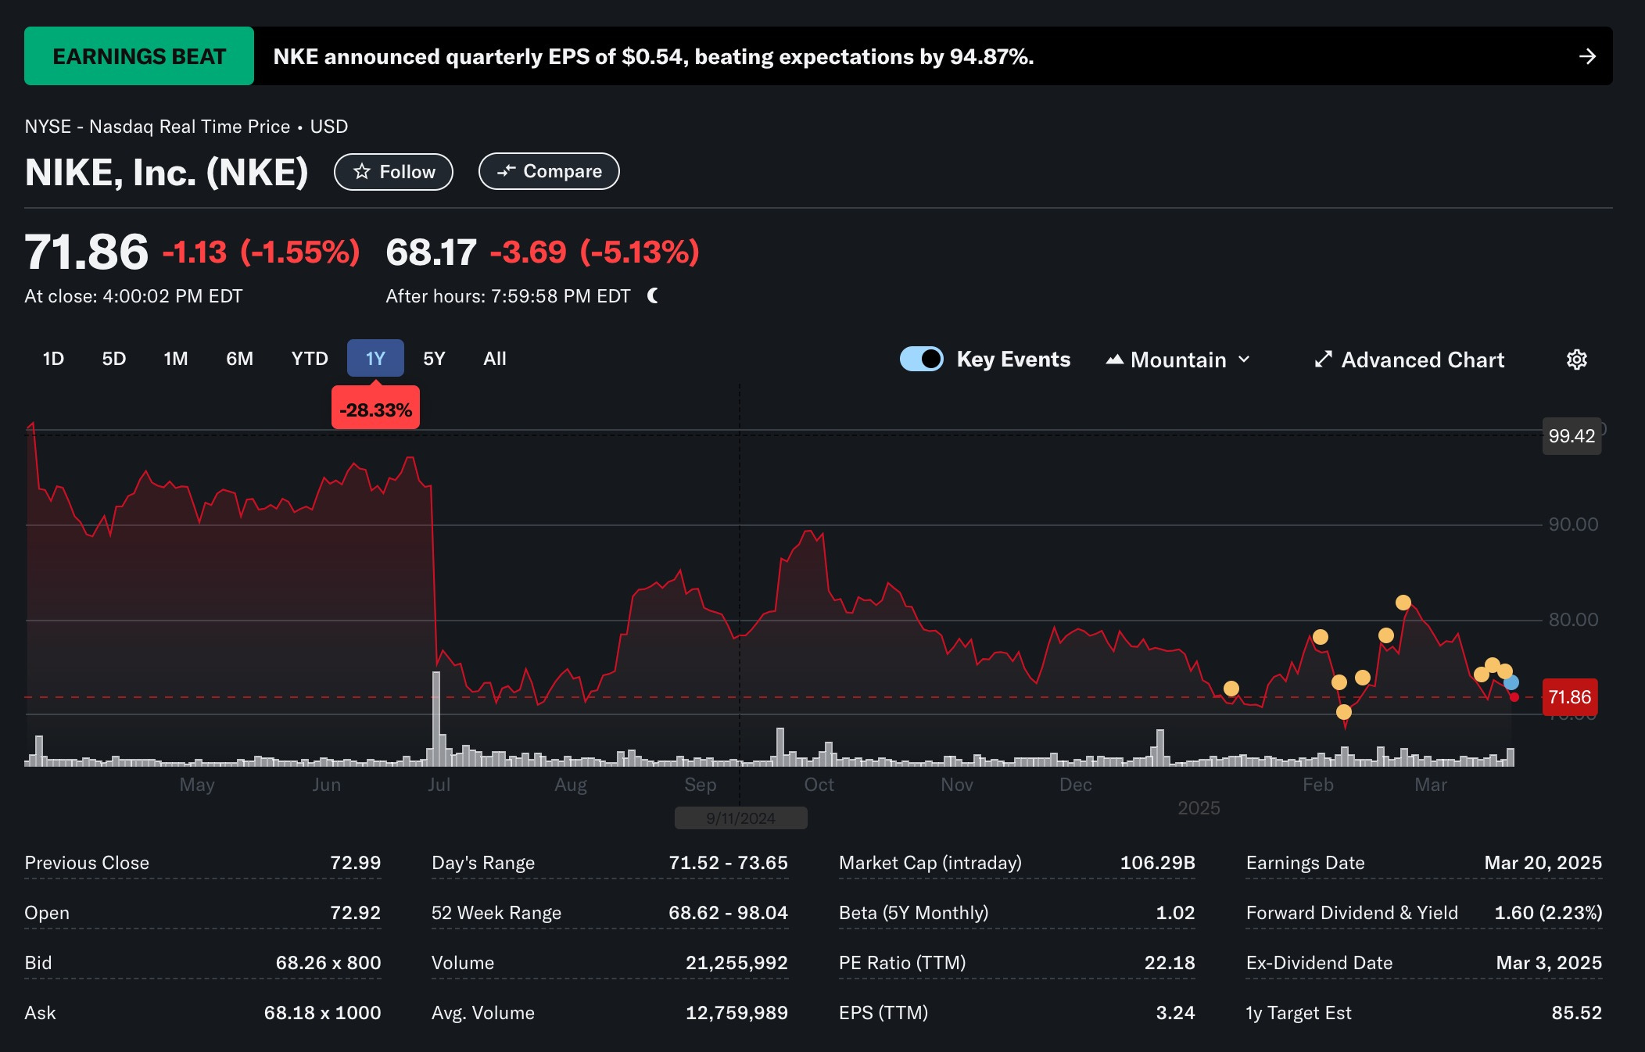Click the Ask value 68.18 x 1000
This screenshot has height=1052, width=1645.
point(322,1013)
